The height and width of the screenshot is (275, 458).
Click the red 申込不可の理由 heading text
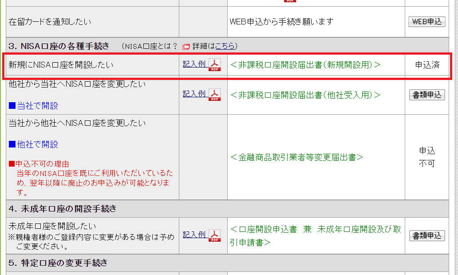pos(42,164)
